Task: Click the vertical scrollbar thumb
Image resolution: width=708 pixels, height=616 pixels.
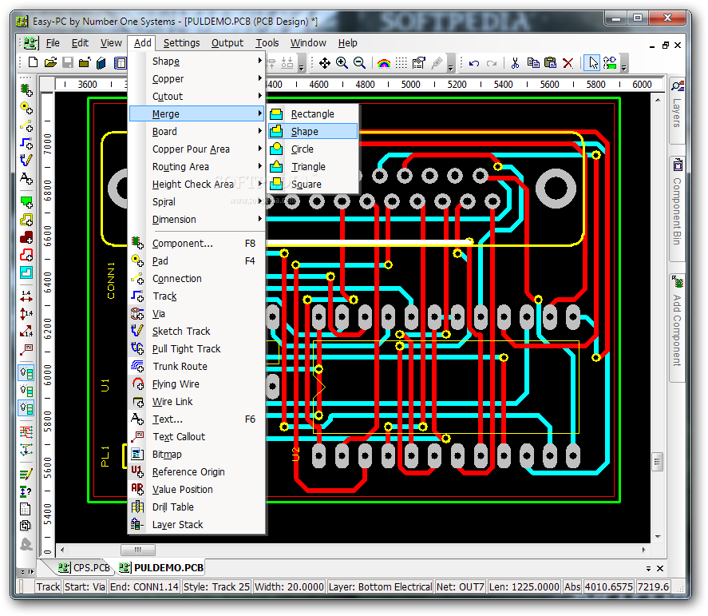Action: [658, 462]
